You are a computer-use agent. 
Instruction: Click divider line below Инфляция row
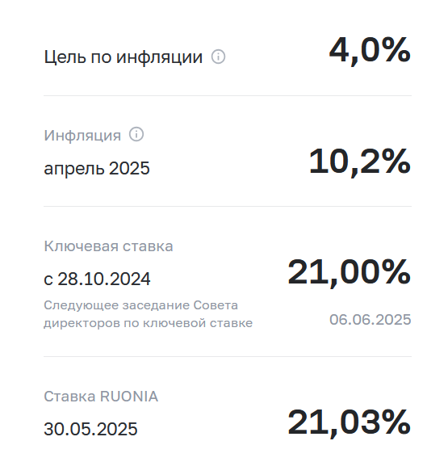[228, 206]
